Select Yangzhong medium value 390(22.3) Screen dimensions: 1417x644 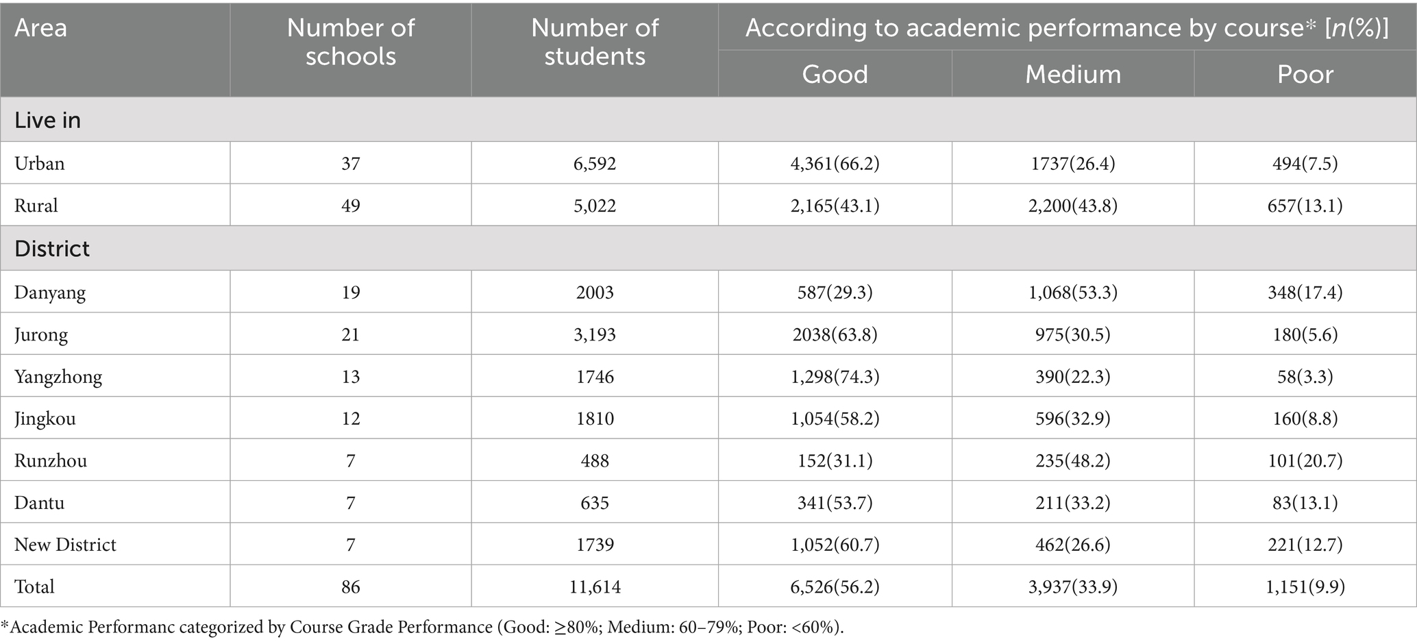tap(1072, 377)
